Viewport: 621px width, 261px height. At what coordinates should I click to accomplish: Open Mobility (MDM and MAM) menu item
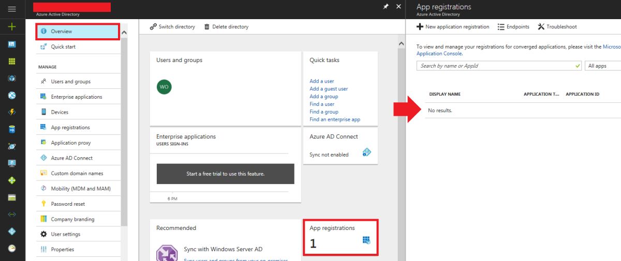pos(79,189)
